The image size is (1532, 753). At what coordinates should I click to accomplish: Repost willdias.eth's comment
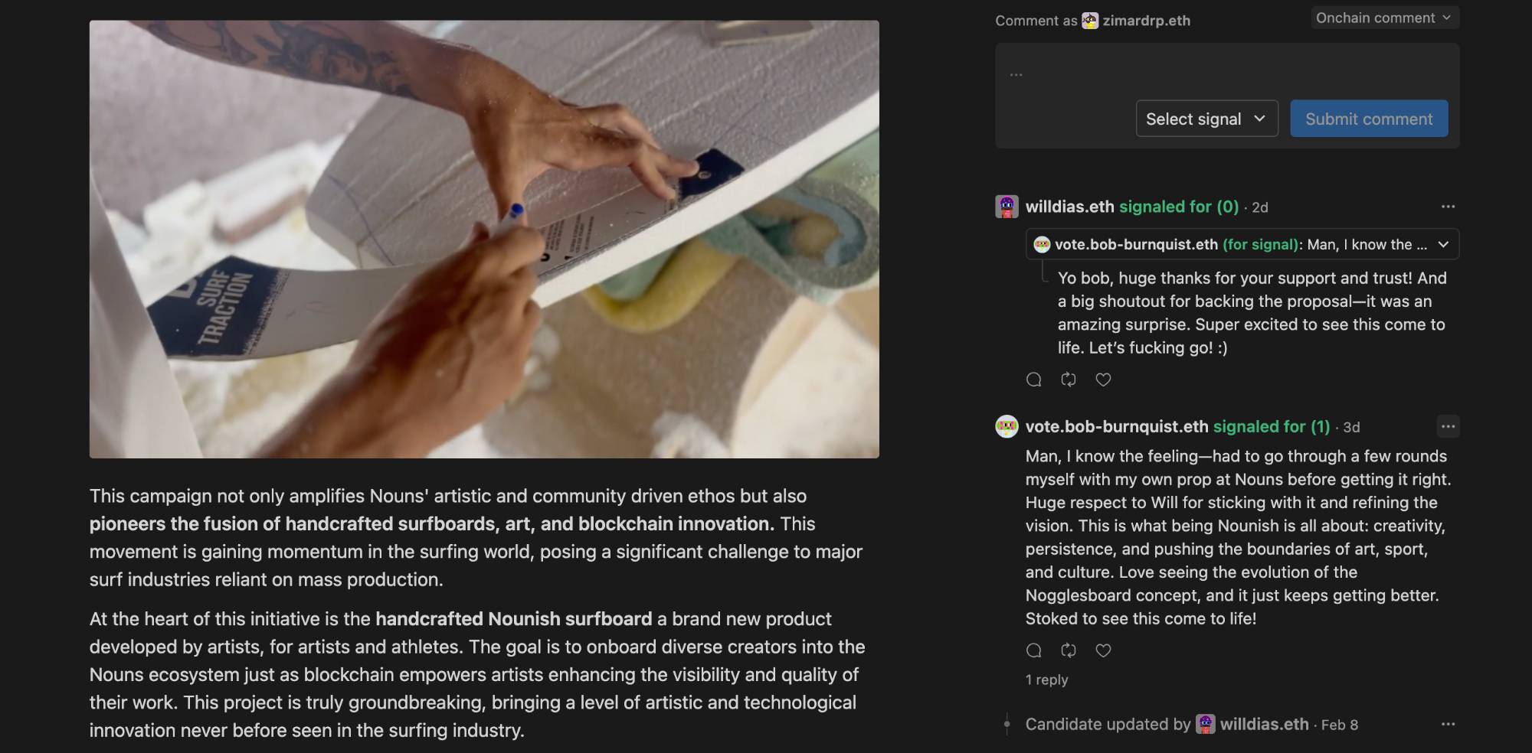click(x=1069, y=380)
